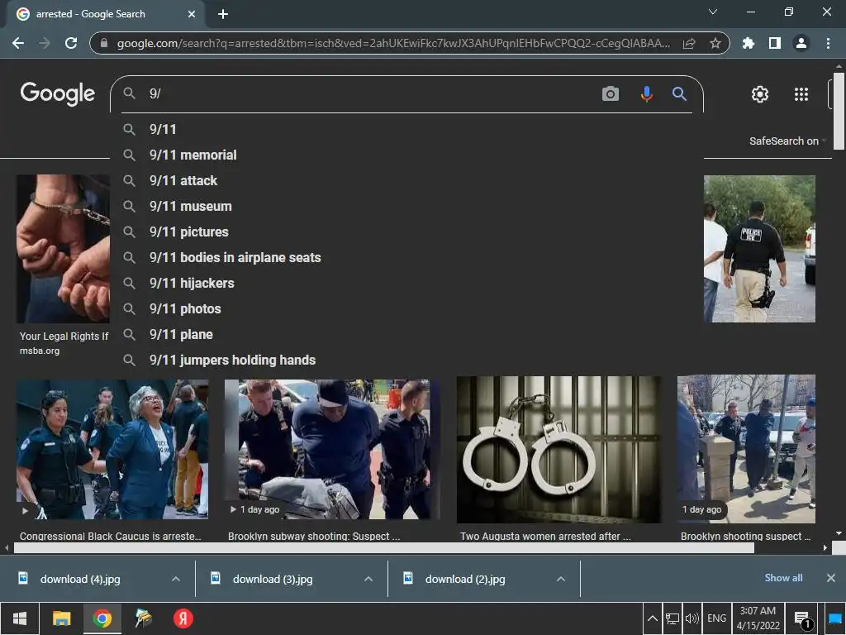
Task: Click the ENG language indicator
Action: pos(716,618)
